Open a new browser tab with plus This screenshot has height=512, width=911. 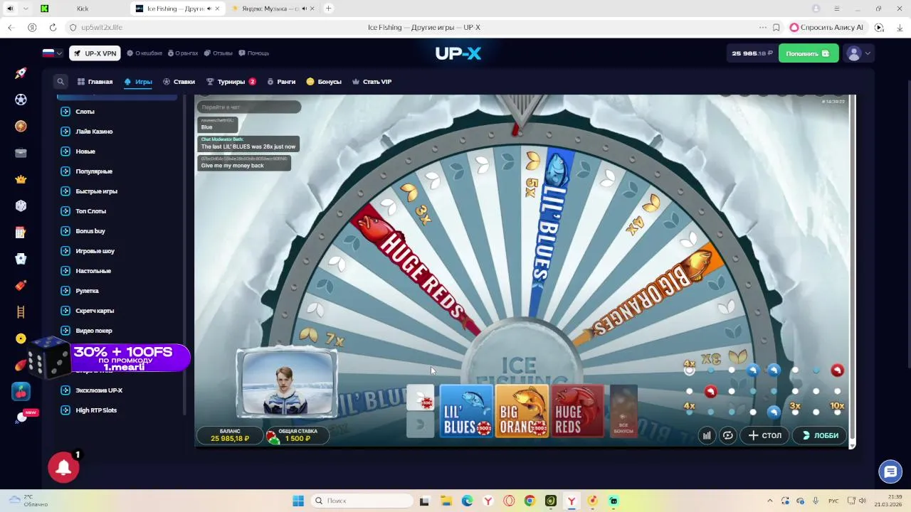(328, 9)
